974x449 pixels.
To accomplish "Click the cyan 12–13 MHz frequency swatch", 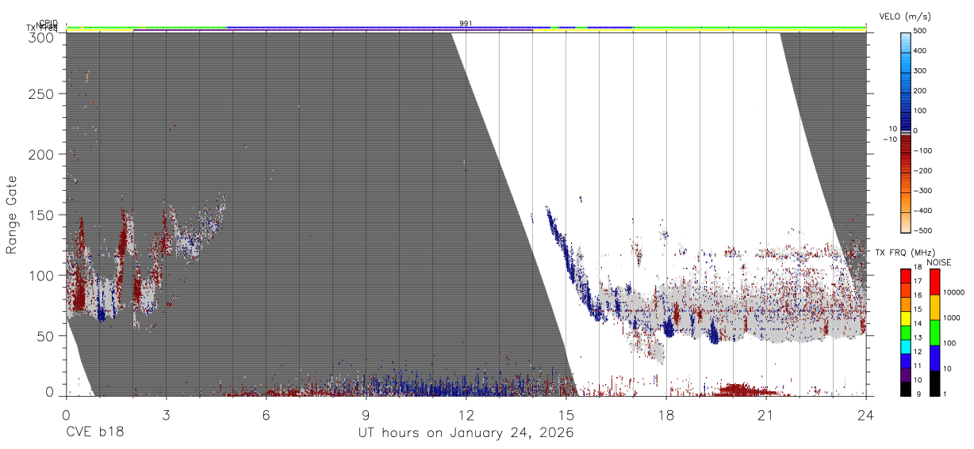I will tap(906, 346).
